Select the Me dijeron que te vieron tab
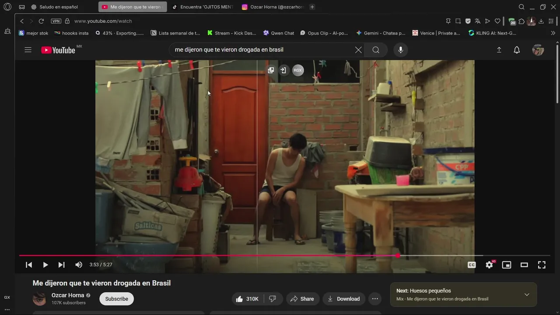560x315 pixels. (133, 7)
